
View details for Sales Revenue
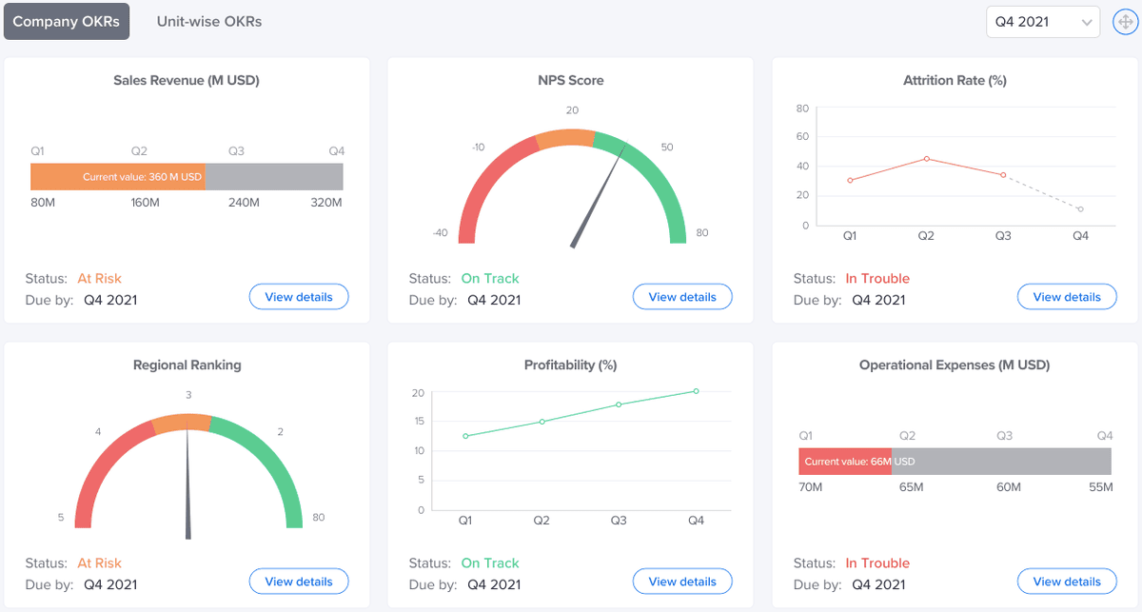299,297
